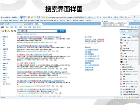
Task: Stop page loading with the red X icon
Action: (x=29, y=17)
